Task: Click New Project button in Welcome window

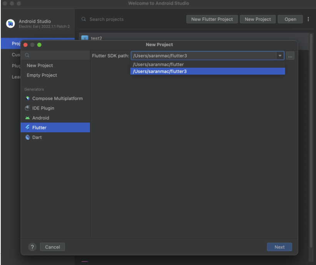Action: point(258,19)
